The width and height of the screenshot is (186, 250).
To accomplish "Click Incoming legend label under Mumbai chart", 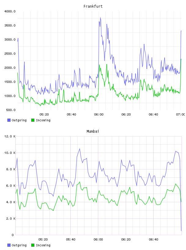I will click(x=43, y=245).
